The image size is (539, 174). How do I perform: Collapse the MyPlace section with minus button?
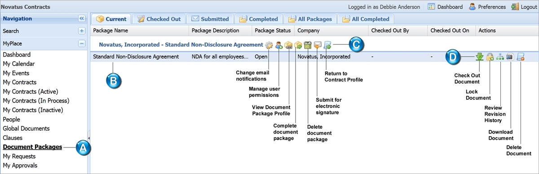82,44
